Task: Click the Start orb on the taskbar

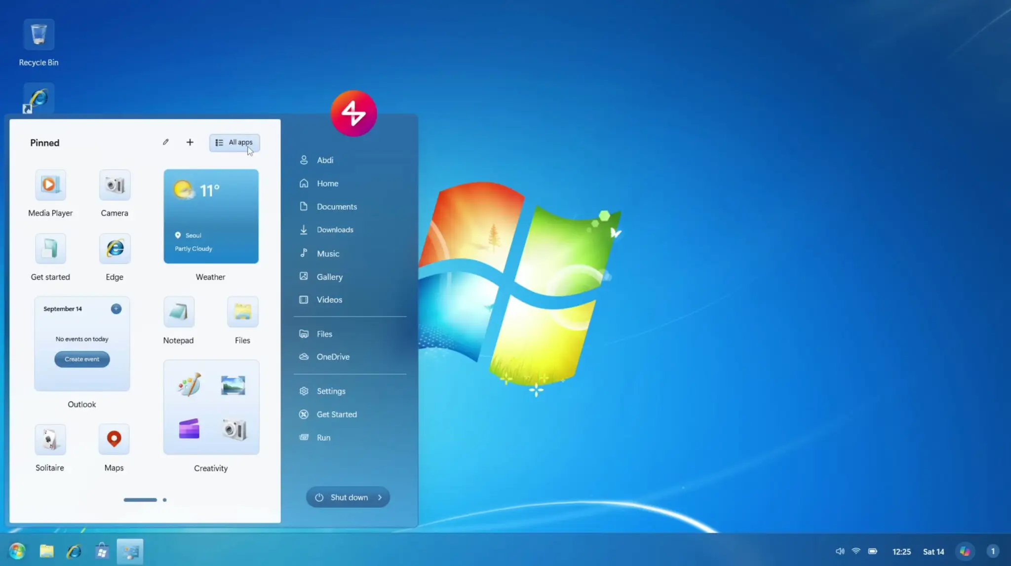Action: click(x=17, y=551)
